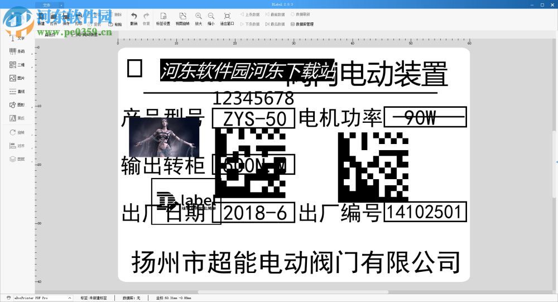Select the 出厂编号 text
Image resolution: width=558 pixels, height=302 pixels.
pos(340,213)
